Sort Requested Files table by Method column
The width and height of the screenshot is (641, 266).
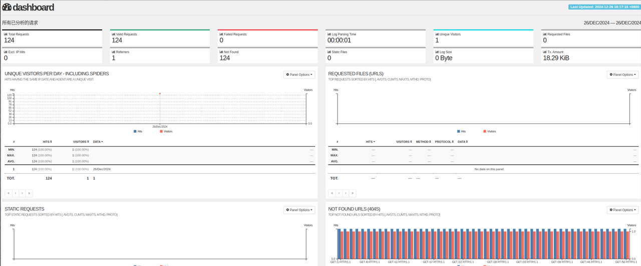[x=423, y=142]
